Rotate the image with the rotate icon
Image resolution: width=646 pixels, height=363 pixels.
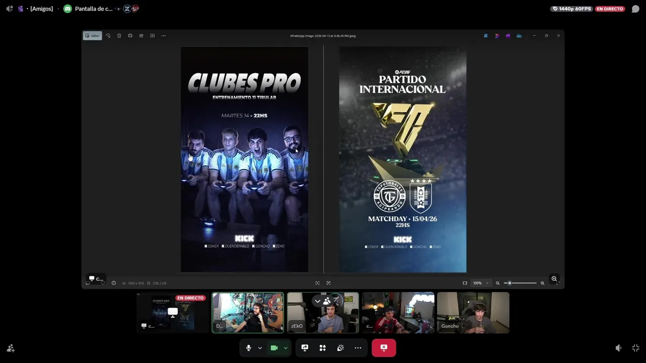pyautogui.click(x=108, y=36)
